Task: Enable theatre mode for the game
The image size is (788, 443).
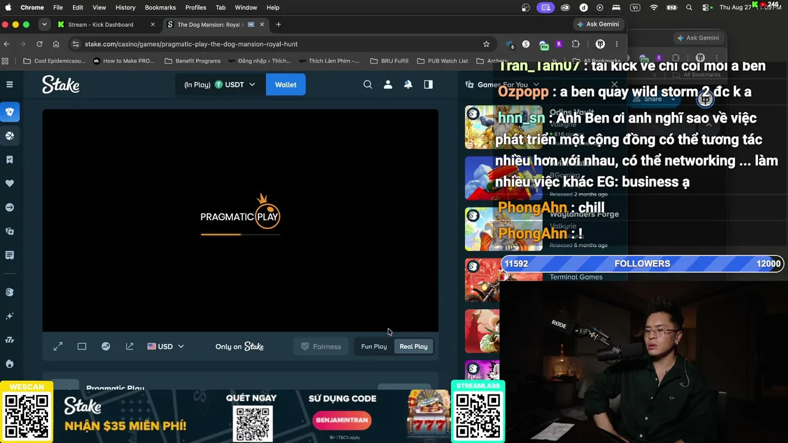Action: tap(82, 346)
